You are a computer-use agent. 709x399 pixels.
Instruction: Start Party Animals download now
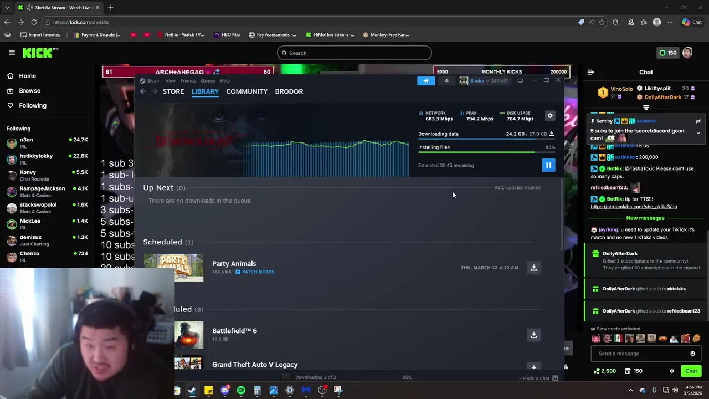coord(534,268)
